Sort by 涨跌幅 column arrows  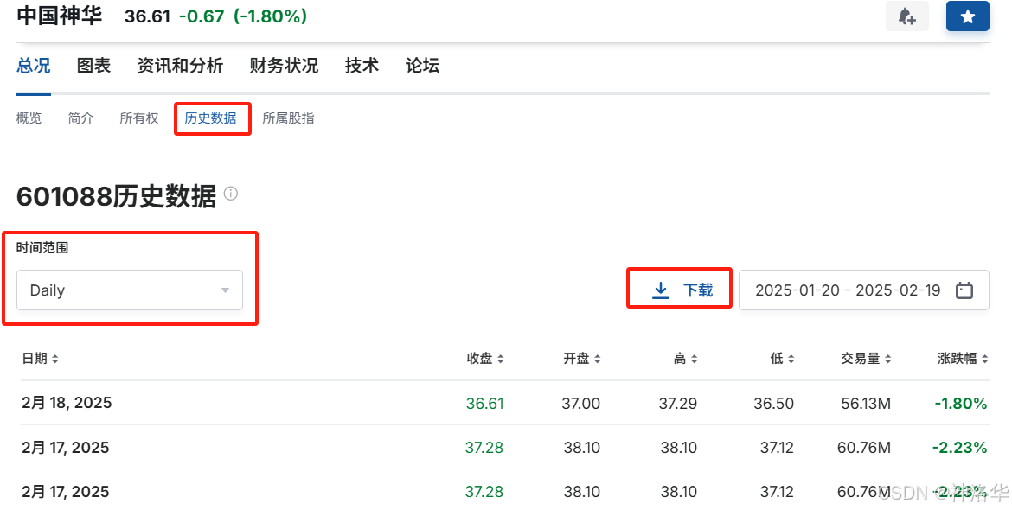(x=984, y=359)
